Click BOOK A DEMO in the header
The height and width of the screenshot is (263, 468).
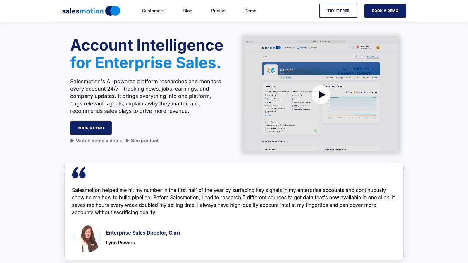[385, 11]
